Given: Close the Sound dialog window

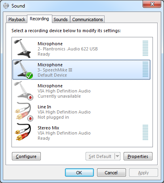Looking at the screenshot, I should tap(152, 4).
